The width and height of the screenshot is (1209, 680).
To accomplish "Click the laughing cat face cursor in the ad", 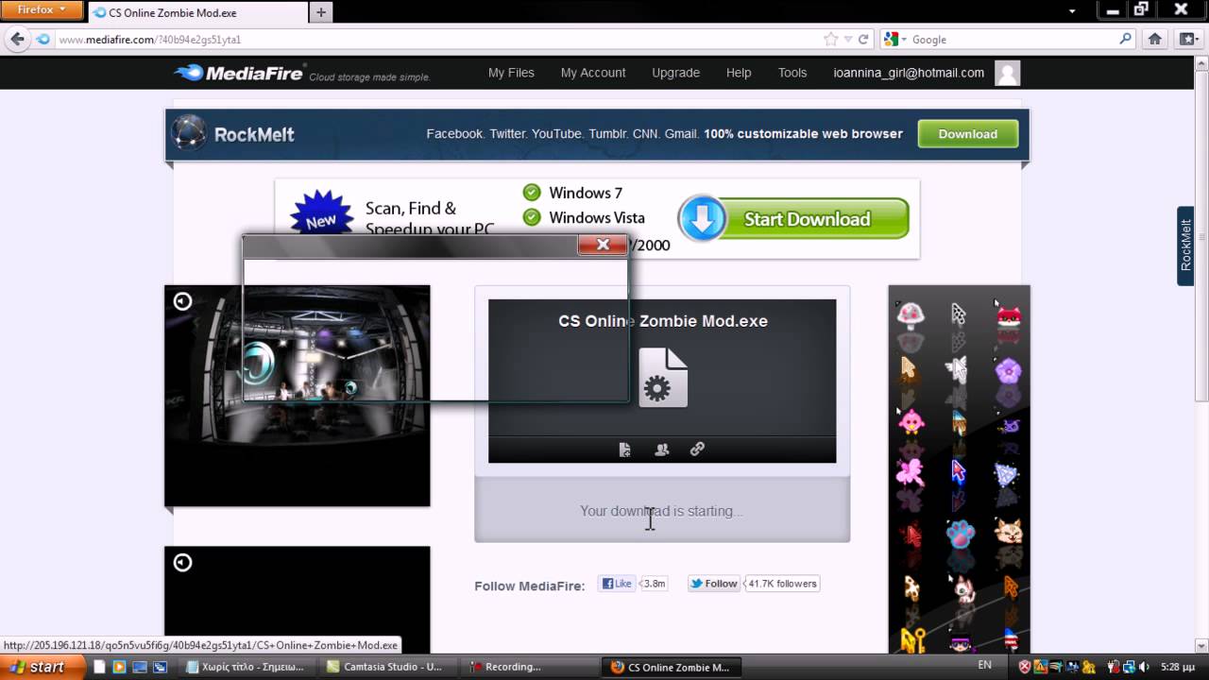I will point(1009,532).
